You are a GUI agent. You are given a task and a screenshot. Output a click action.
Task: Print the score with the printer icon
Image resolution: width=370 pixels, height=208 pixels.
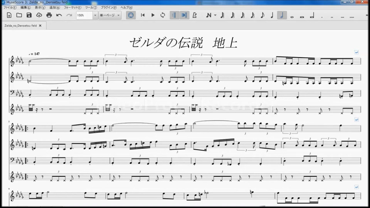(49, 15)
